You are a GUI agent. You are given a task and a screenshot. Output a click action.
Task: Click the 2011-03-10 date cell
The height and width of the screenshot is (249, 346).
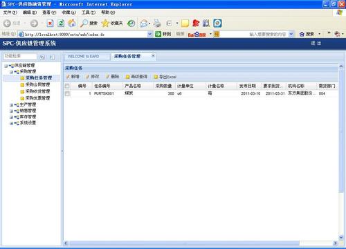click(x=251, y=93)
